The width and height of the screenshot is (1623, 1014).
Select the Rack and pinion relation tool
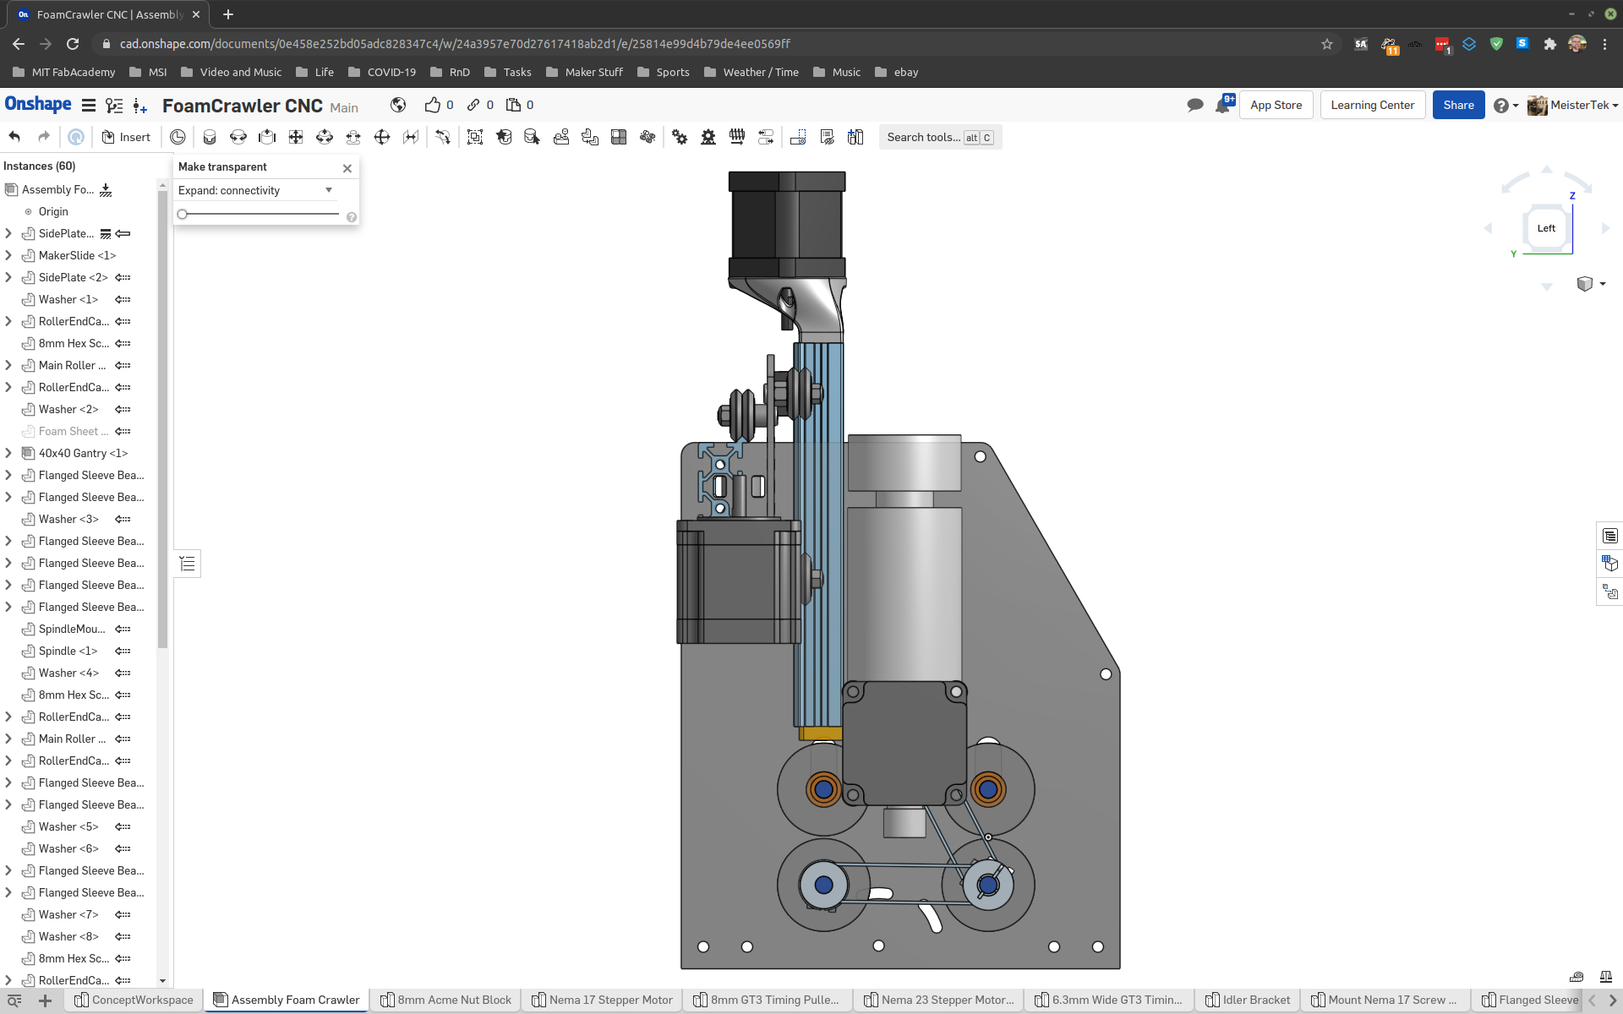point(708,137)
